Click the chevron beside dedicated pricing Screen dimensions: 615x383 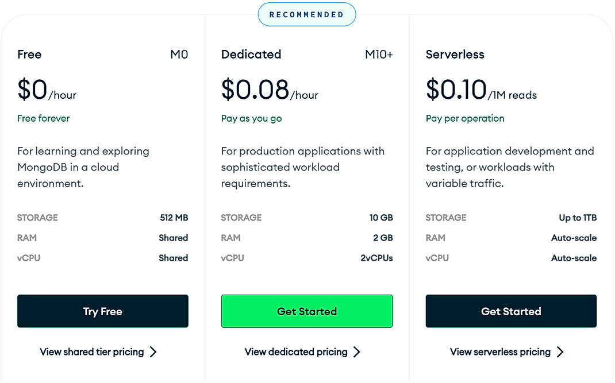(356, 352)
